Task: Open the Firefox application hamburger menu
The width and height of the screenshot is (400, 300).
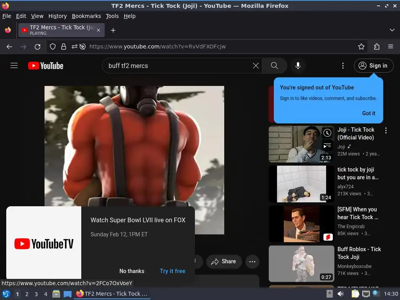Action: (x=391, y=47)
